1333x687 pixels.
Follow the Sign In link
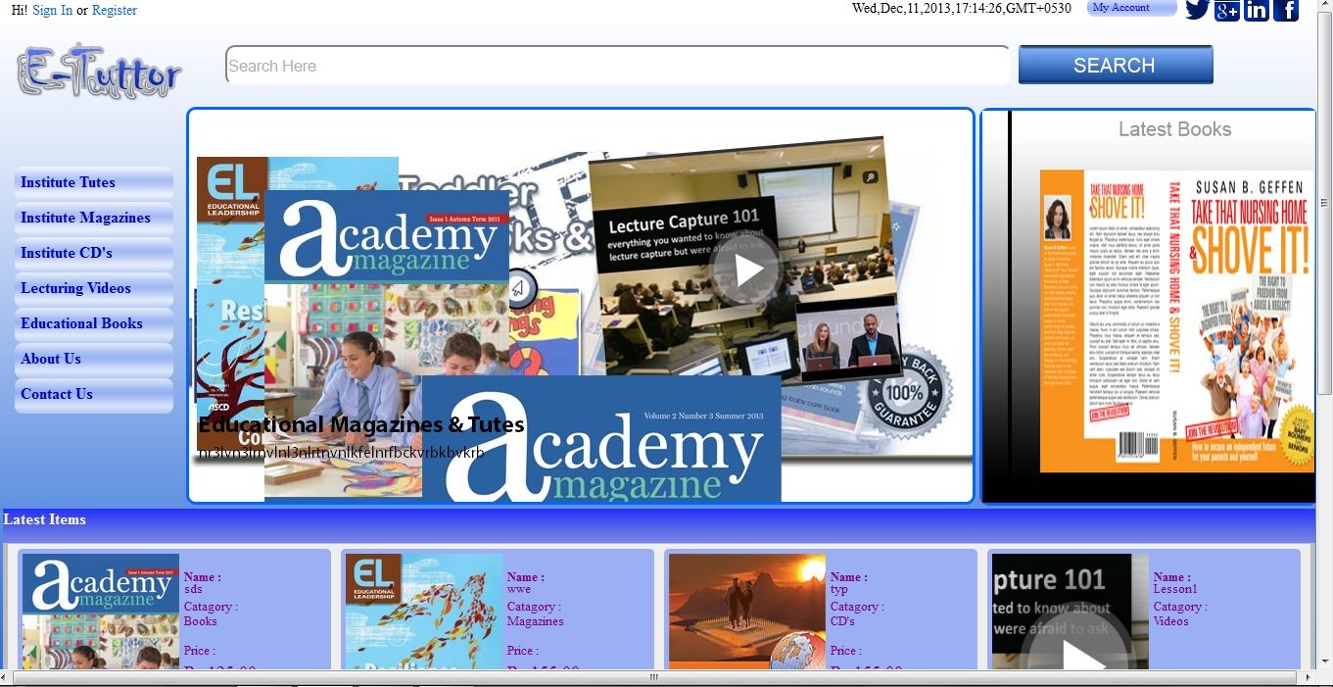click(x=52, y=10)
